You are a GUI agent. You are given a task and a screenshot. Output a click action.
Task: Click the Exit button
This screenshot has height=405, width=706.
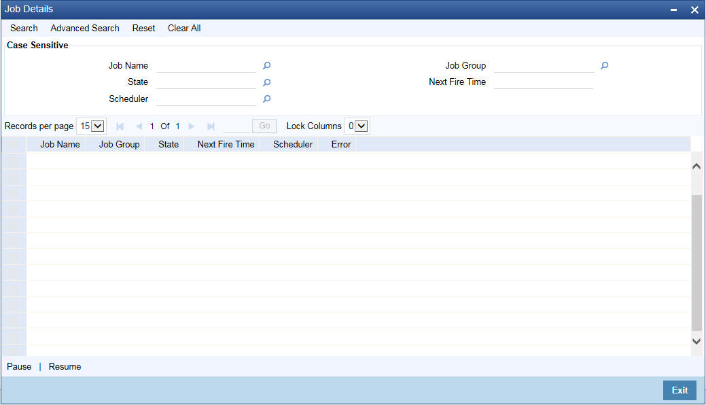pyautogui.click(x=679, y=391)
